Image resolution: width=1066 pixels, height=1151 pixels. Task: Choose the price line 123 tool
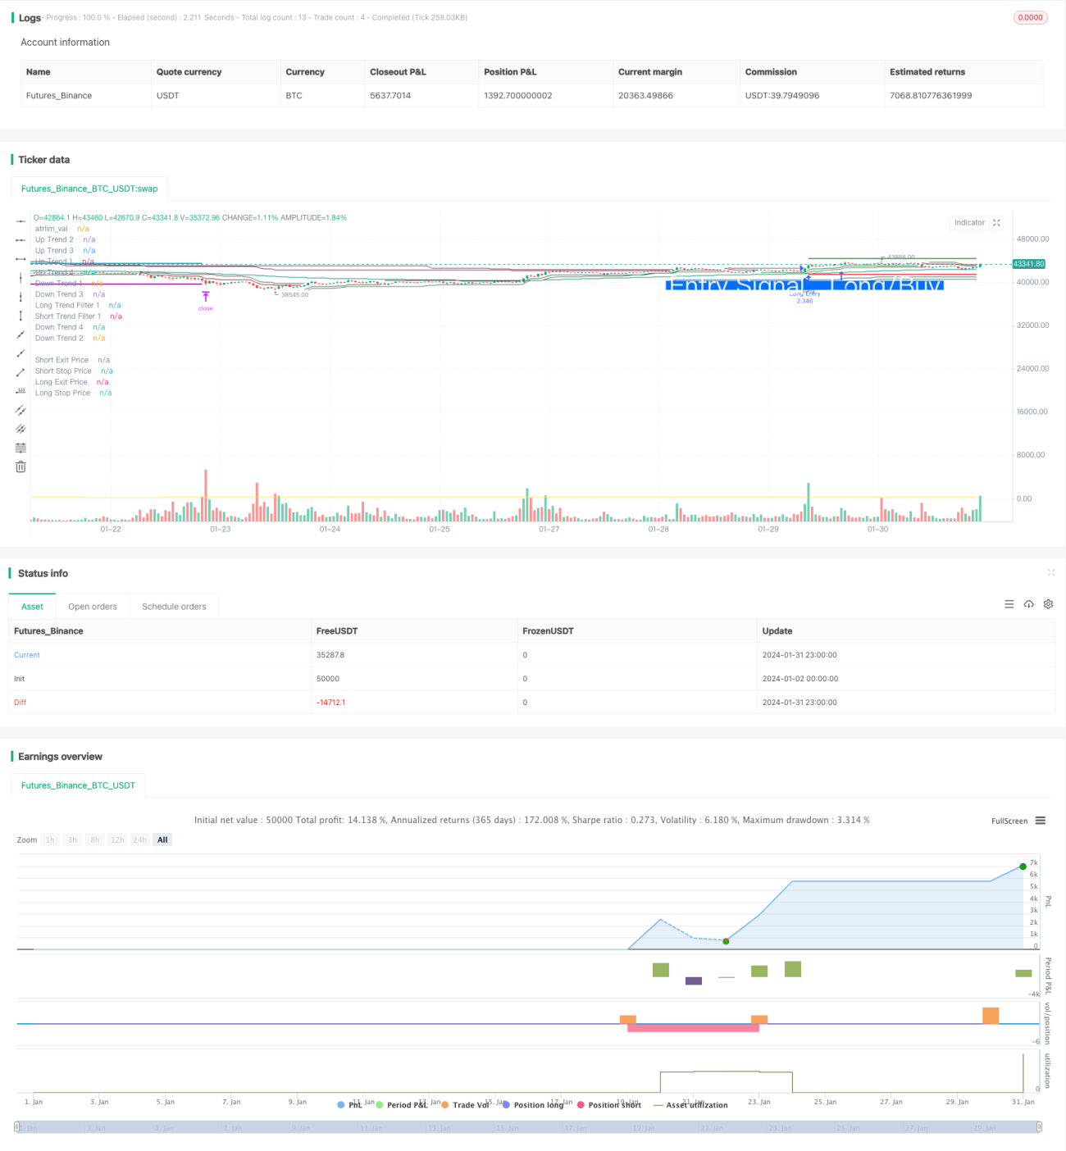coord(20,391)
